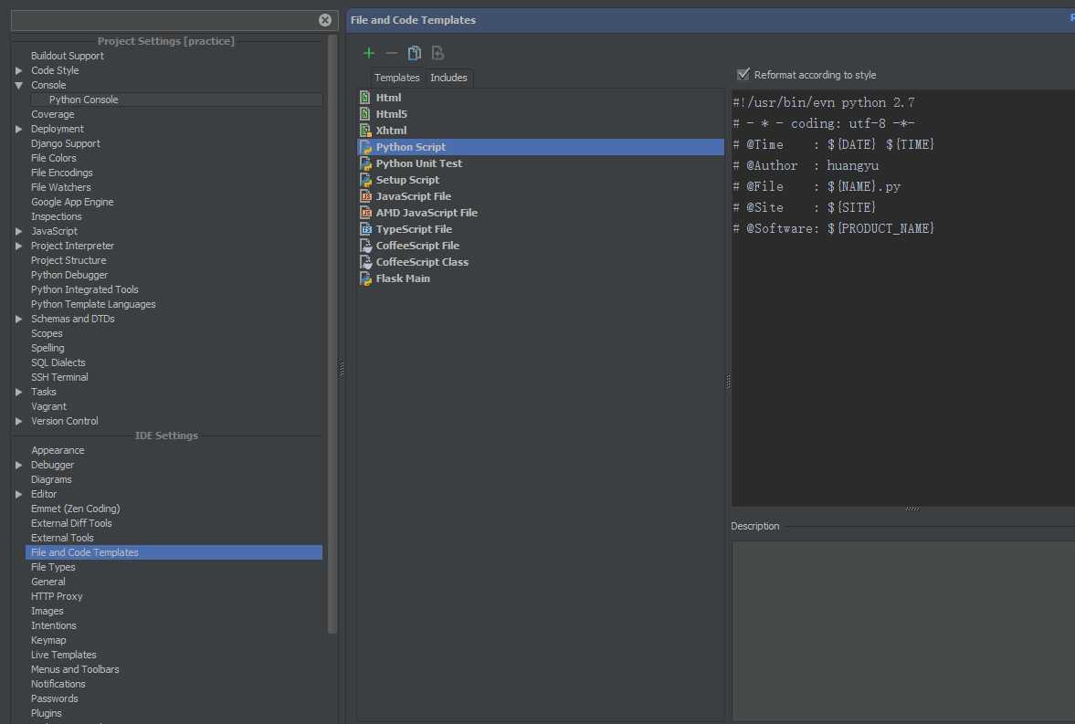
Task: Open Plugins settings page
Action: coord(46,713)
